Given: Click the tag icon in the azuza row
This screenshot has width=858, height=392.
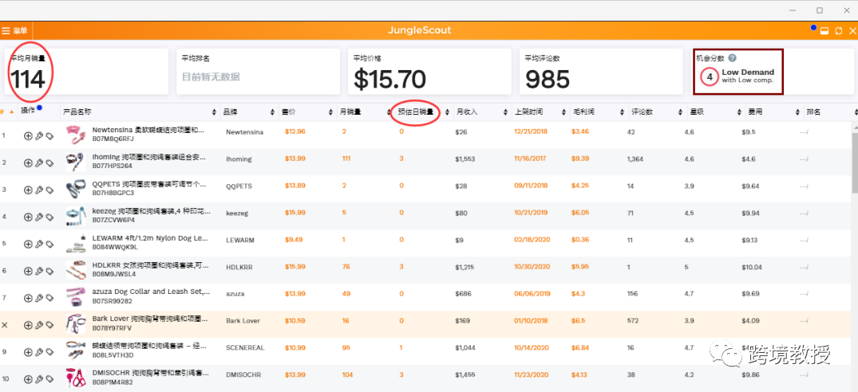Looking at the screenshot, I should (49, 297).
